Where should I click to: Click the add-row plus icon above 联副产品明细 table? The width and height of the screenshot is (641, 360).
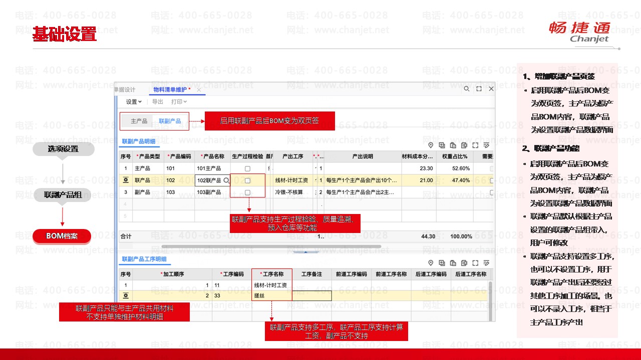442,145
